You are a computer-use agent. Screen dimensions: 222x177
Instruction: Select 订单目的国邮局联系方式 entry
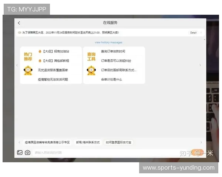(x=119, y=70)
